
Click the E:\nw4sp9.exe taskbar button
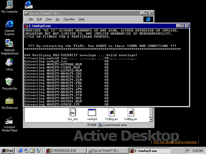tap(150, 151)
